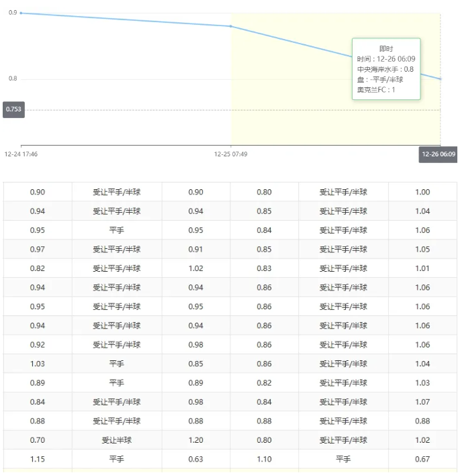
Task: Click the chart data point at 12-25 07:49
Action: tap(231, 26)
